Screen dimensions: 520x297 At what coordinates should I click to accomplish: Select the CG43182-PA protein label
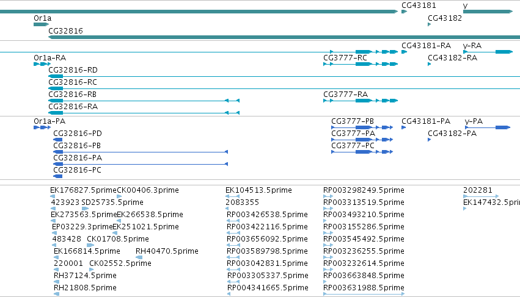tap(452, 134)
